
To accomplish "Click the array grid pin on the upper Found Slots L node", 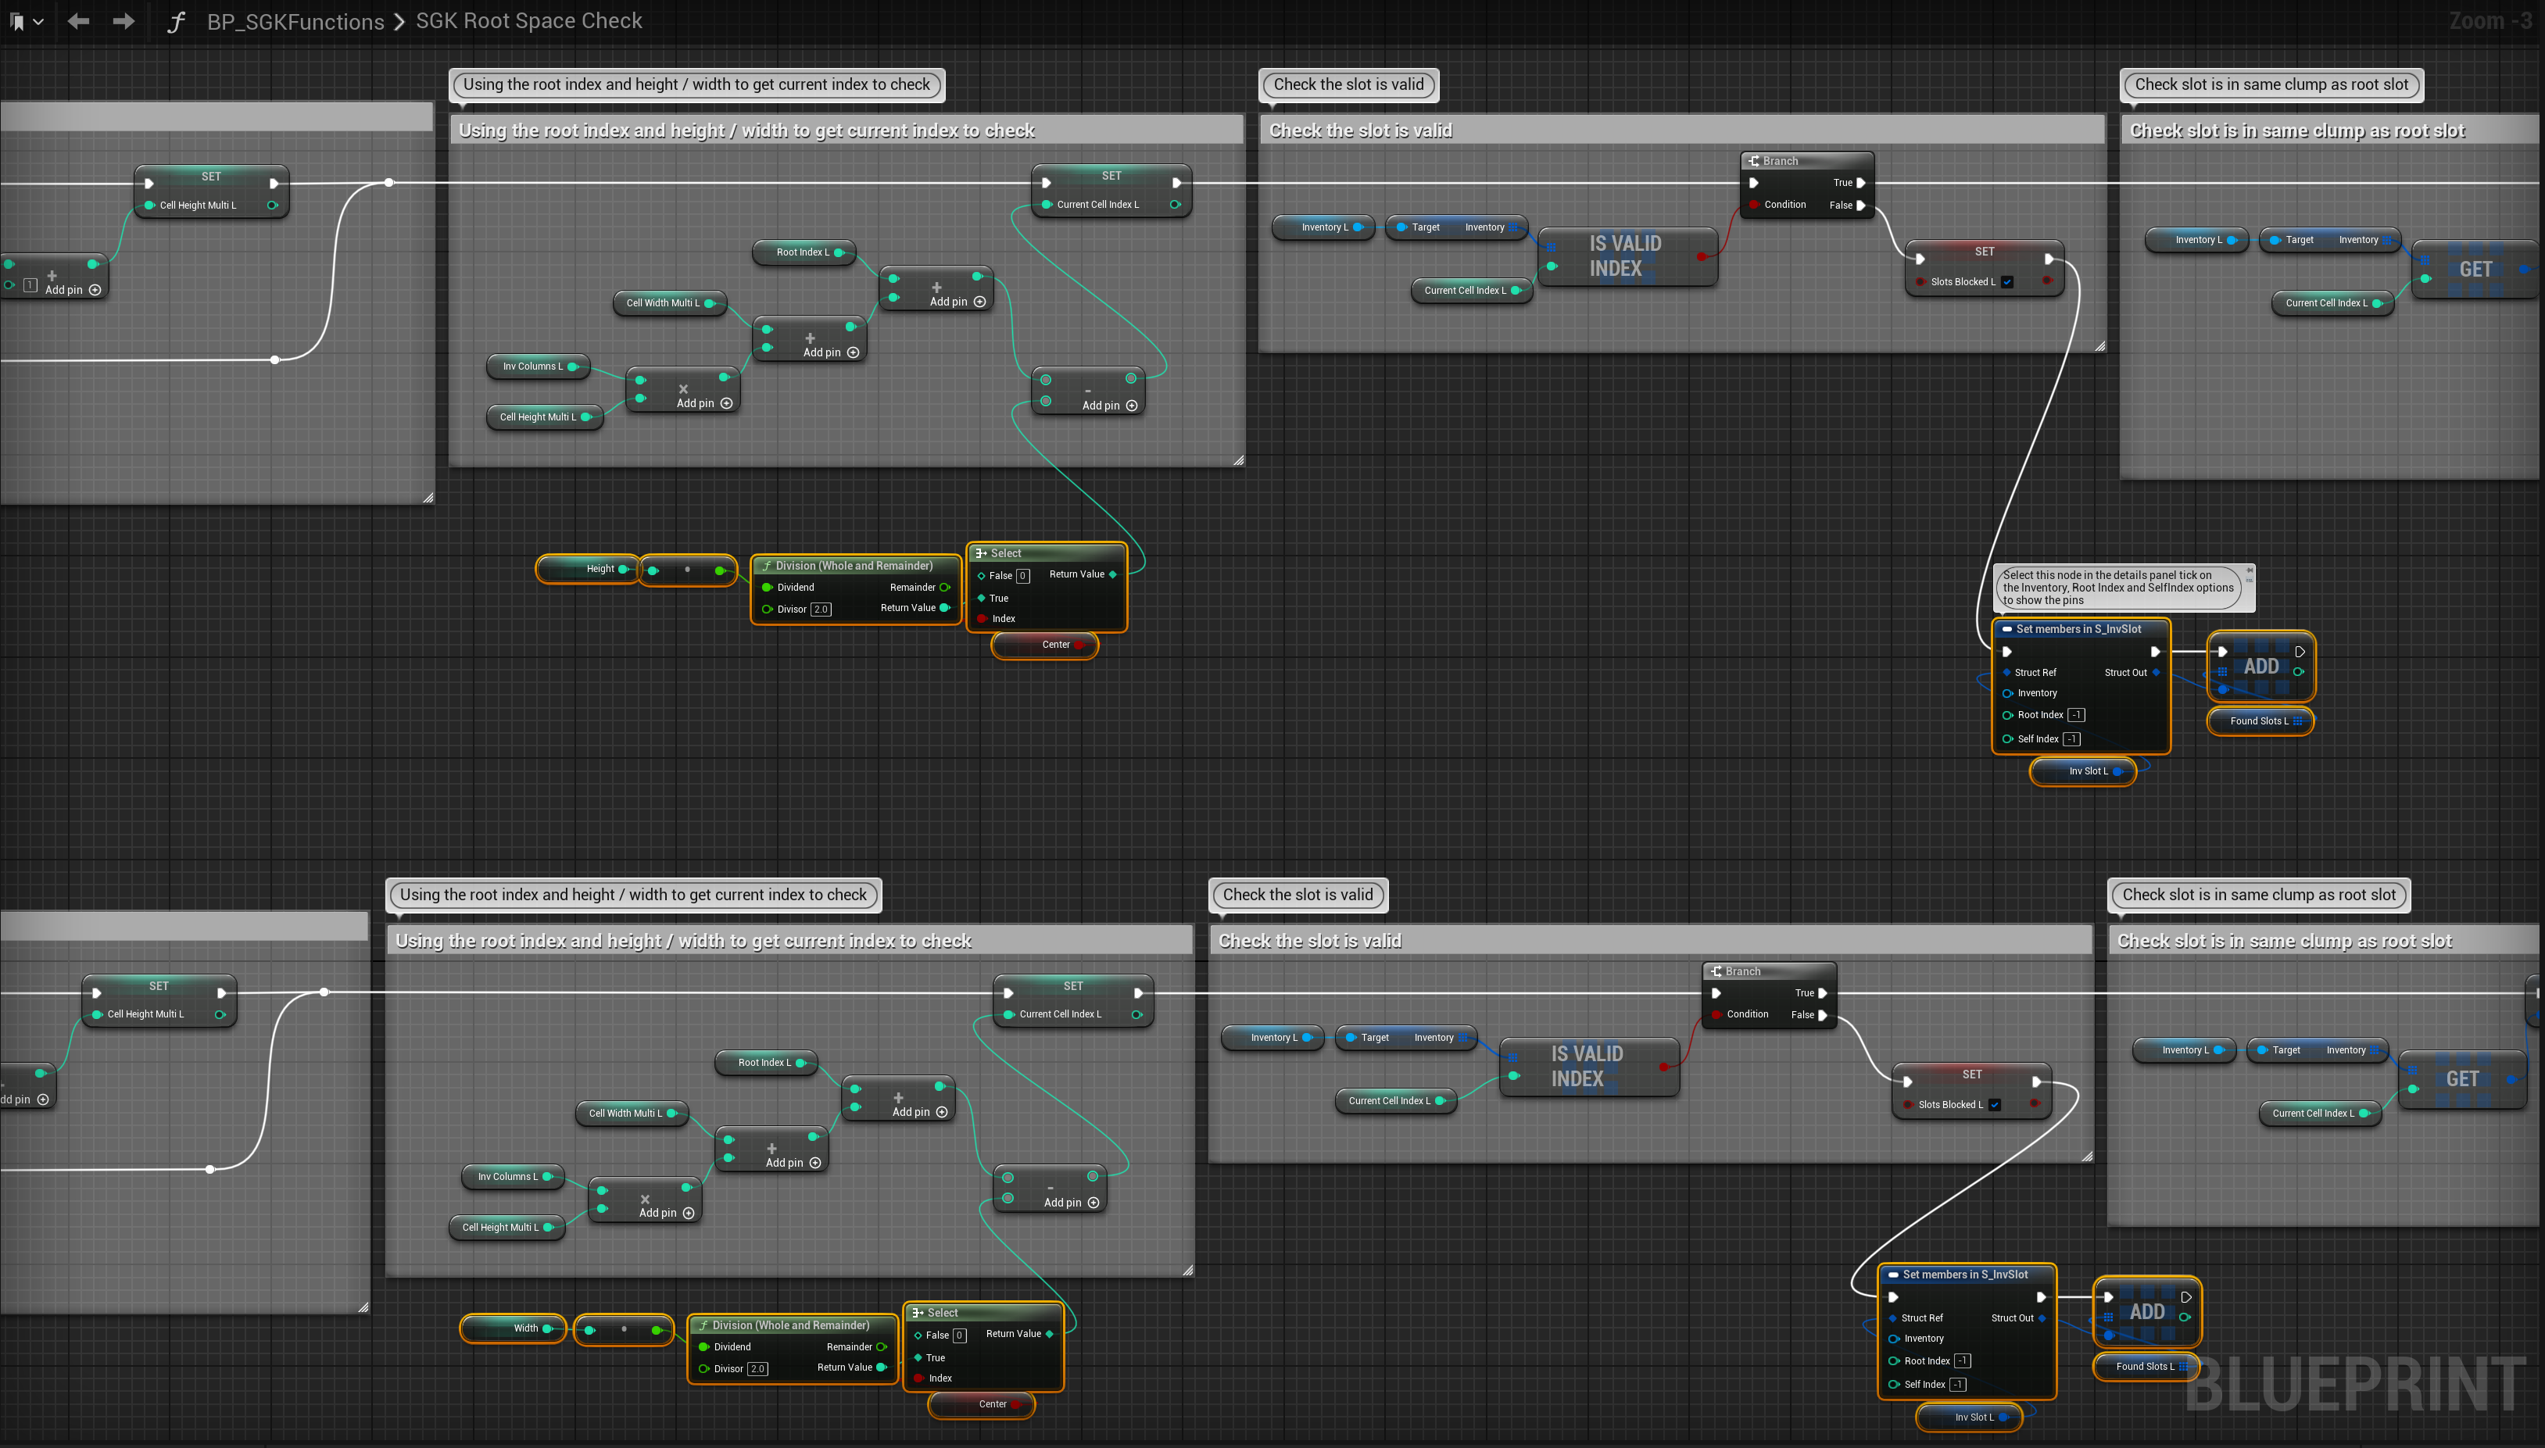I will click(x=2297, y=721).
